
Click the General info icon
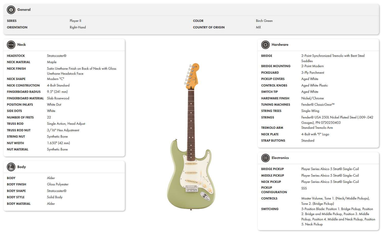(11, 10)
